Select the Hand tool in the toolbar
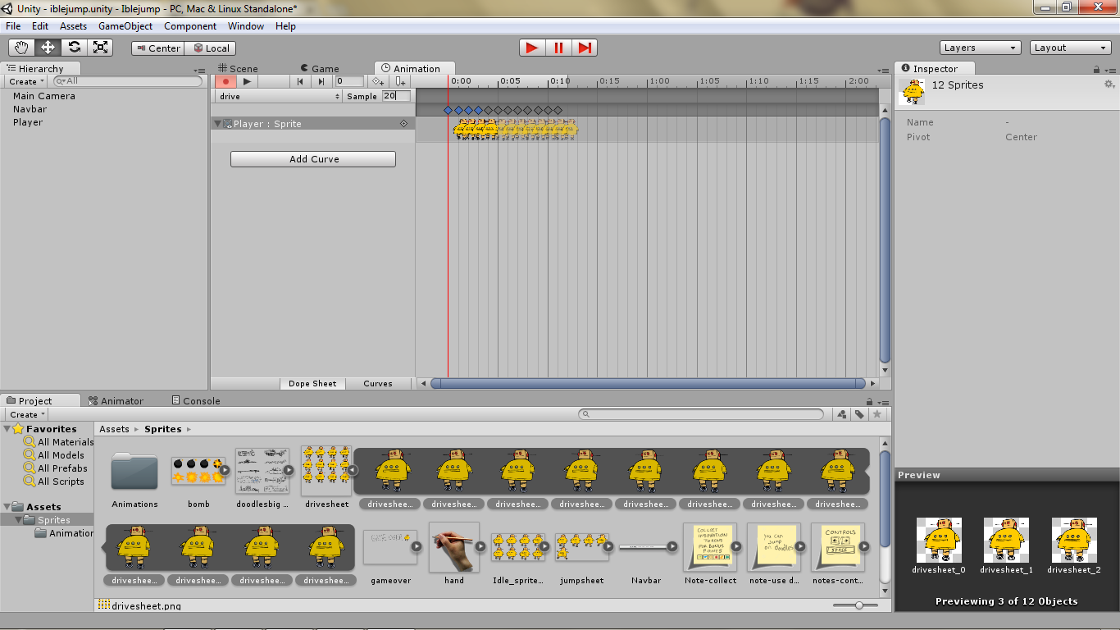The height and width of the screenshot is (630, 1120). [22, 47]
